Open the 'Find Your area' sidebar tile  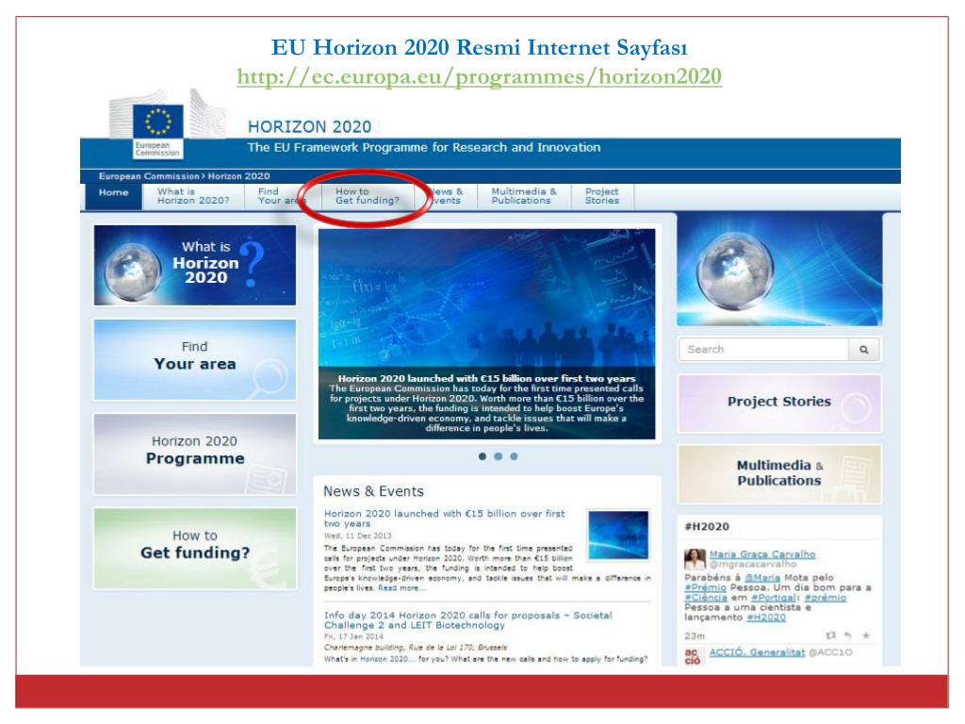(194, 359)
